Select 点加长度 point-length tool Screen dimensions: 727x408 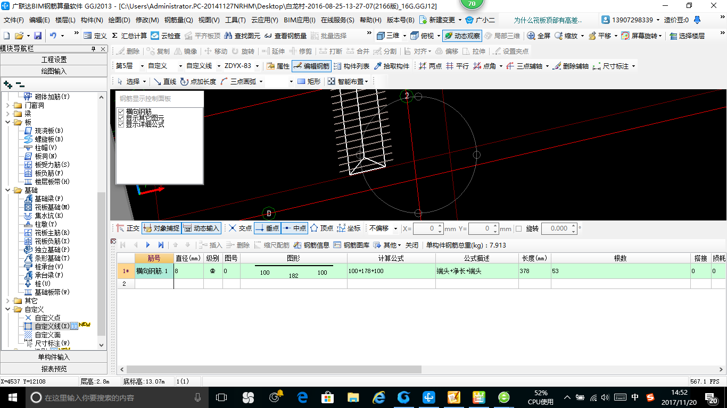click(198, 81)
